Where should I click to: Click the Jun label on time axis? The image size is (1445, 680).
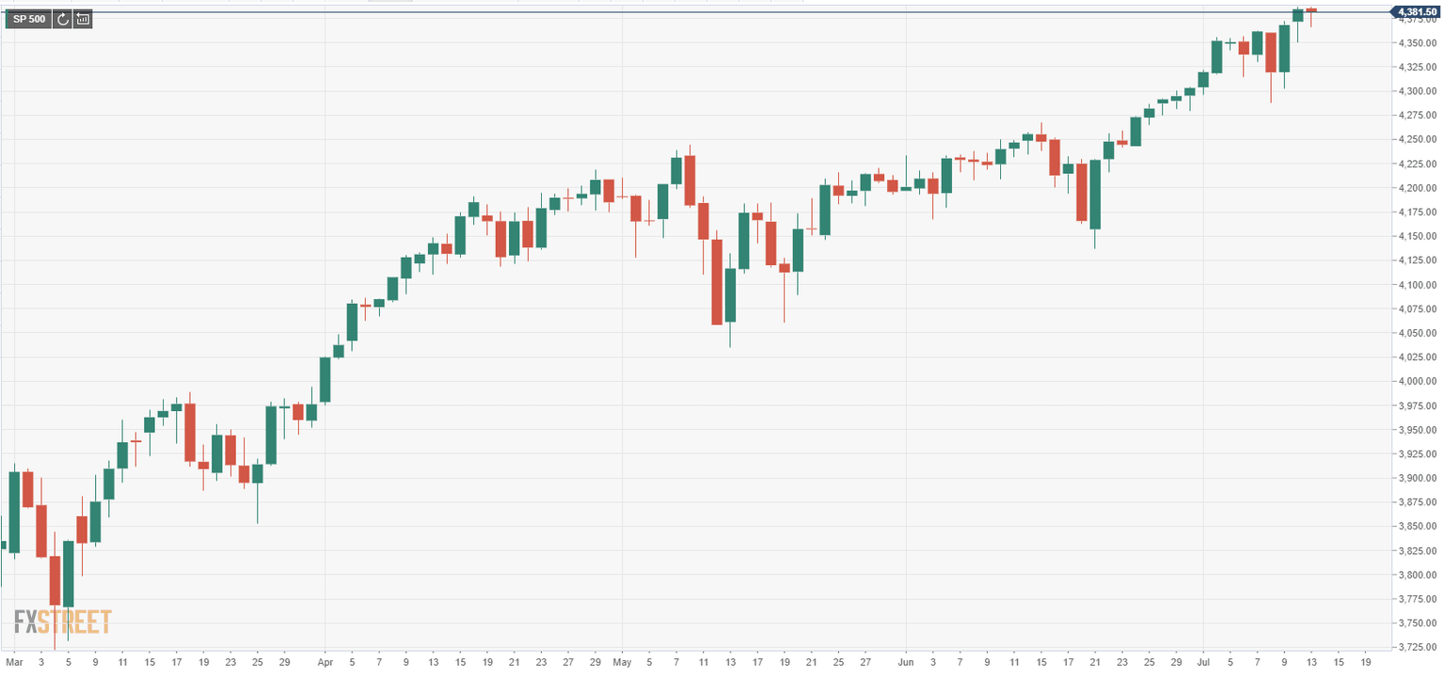906,663
